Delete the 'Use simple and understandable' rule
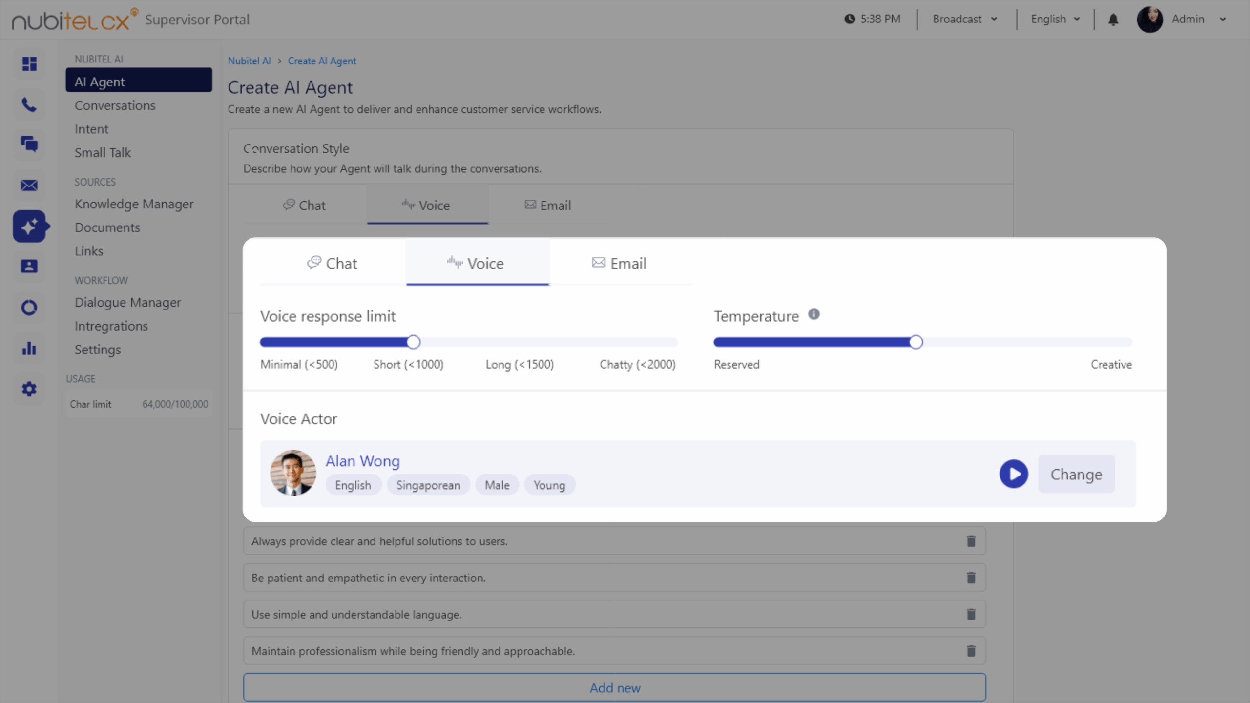1250x703 pixels. [971, 614]
